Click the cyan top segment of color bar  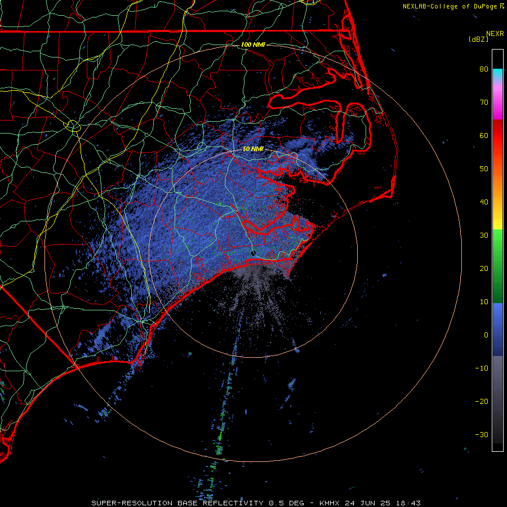point(497,74)
